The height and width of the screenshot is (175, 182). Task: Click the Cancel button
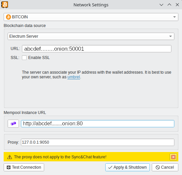[165, 167]
